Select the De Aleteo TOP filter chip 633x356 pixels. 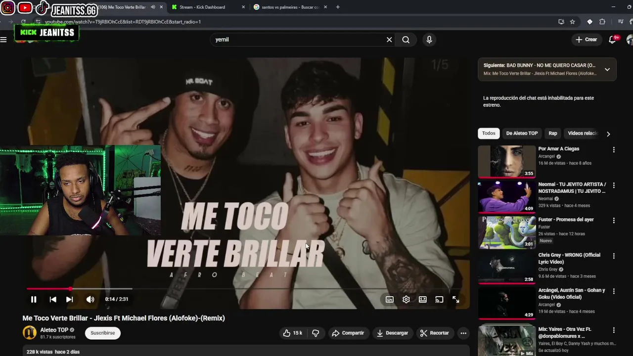[522, 133]
